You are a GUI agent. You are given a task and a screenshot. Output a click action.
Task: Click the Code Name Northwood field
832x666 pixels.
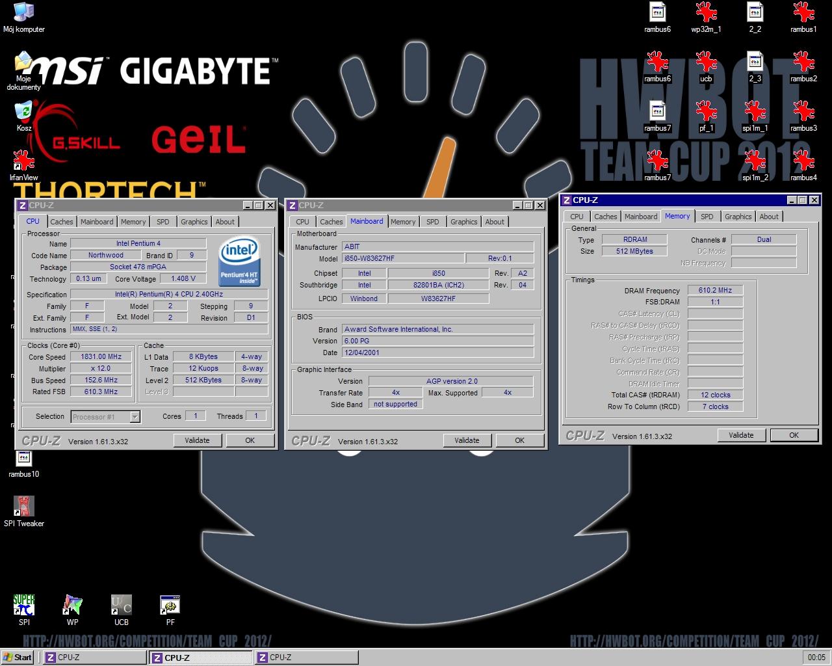(105, 256)
